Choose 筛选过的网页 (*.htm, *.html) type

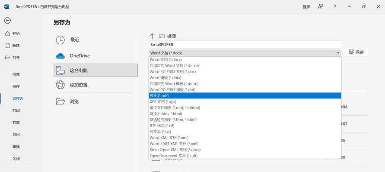click(245, 120)
